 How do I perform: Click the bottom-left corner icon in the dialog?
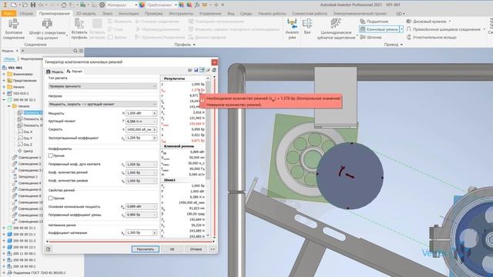click(48, 249)
